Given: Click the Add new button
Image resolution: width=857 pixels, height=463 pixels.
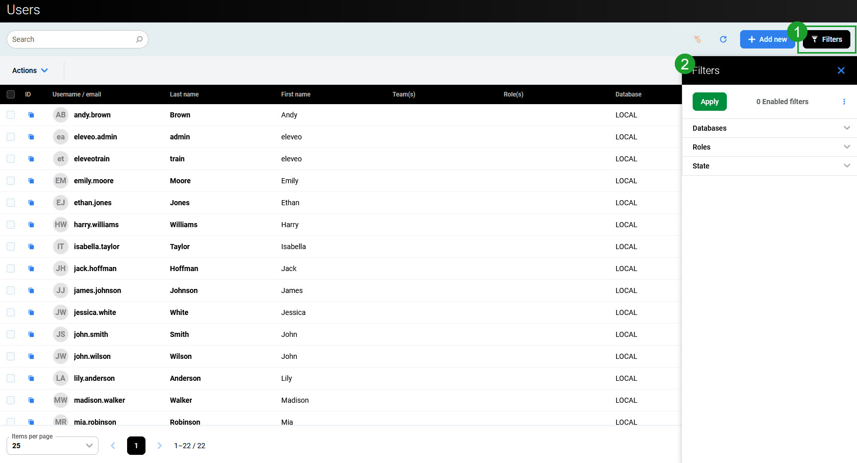Looking at the screenshot, I should point(767,39).
